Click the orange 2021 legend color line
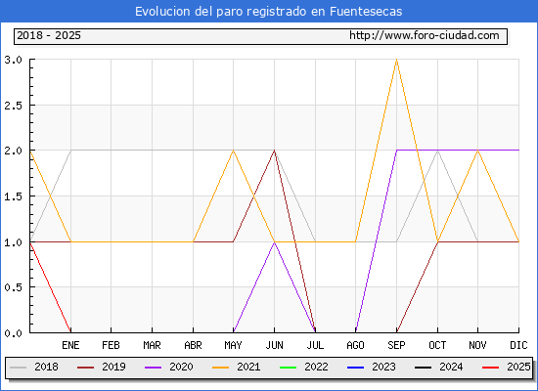 [x=221, y=368]
